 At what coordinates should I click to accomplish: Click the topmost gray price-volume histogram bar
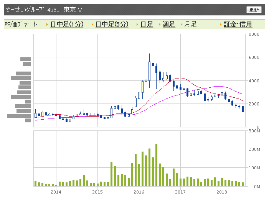click(26, 59)
